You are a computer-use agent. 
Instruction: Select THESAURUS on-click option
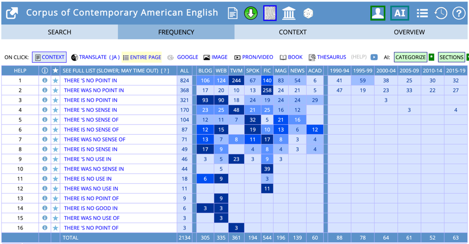point(327,57)
